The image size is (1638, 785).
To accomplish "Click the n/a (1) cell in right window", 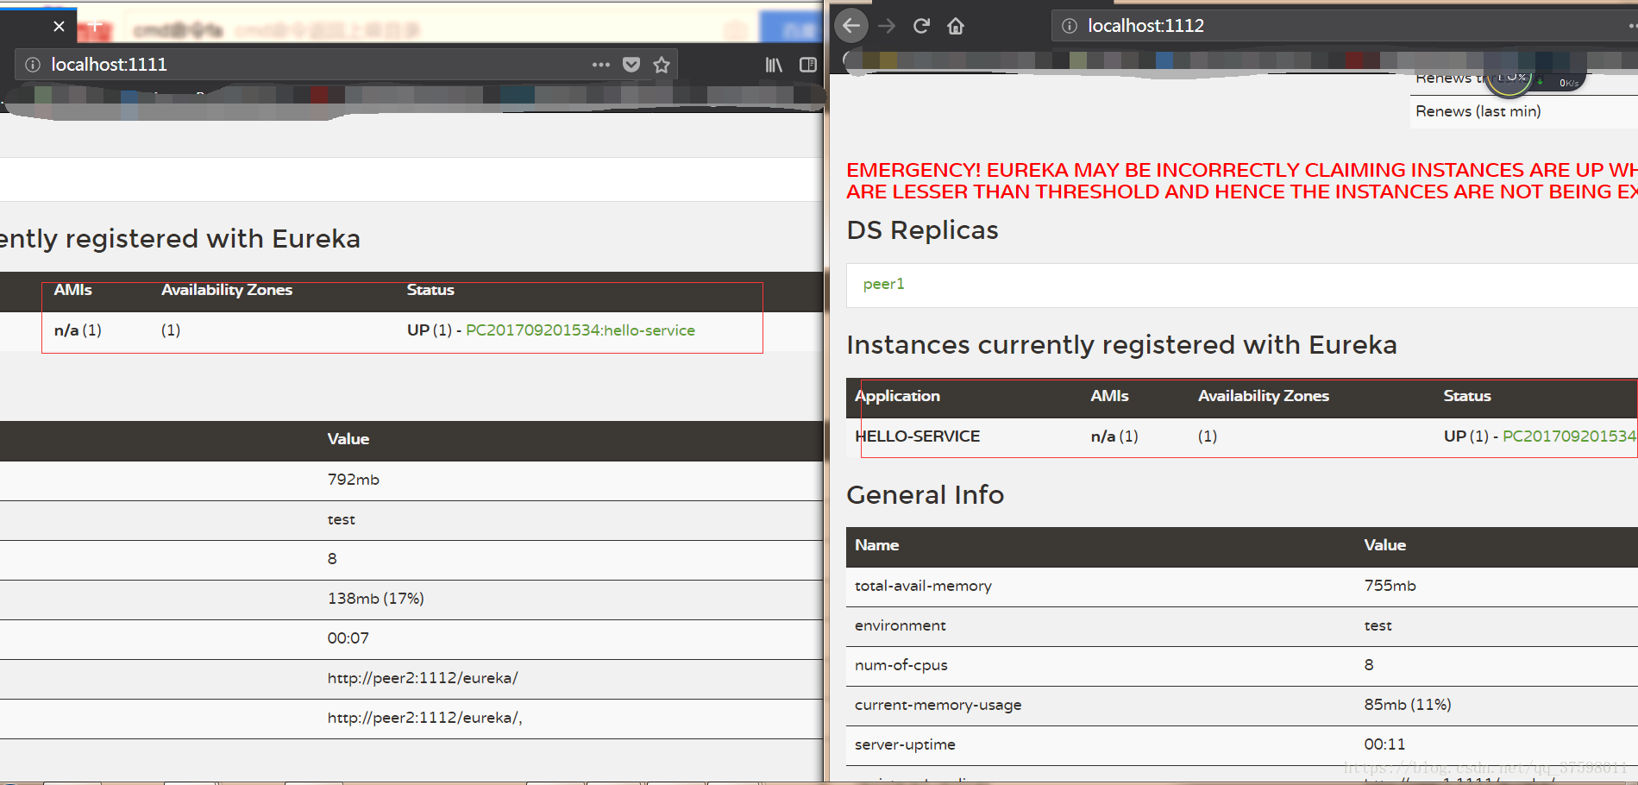I will (1114, 436).
